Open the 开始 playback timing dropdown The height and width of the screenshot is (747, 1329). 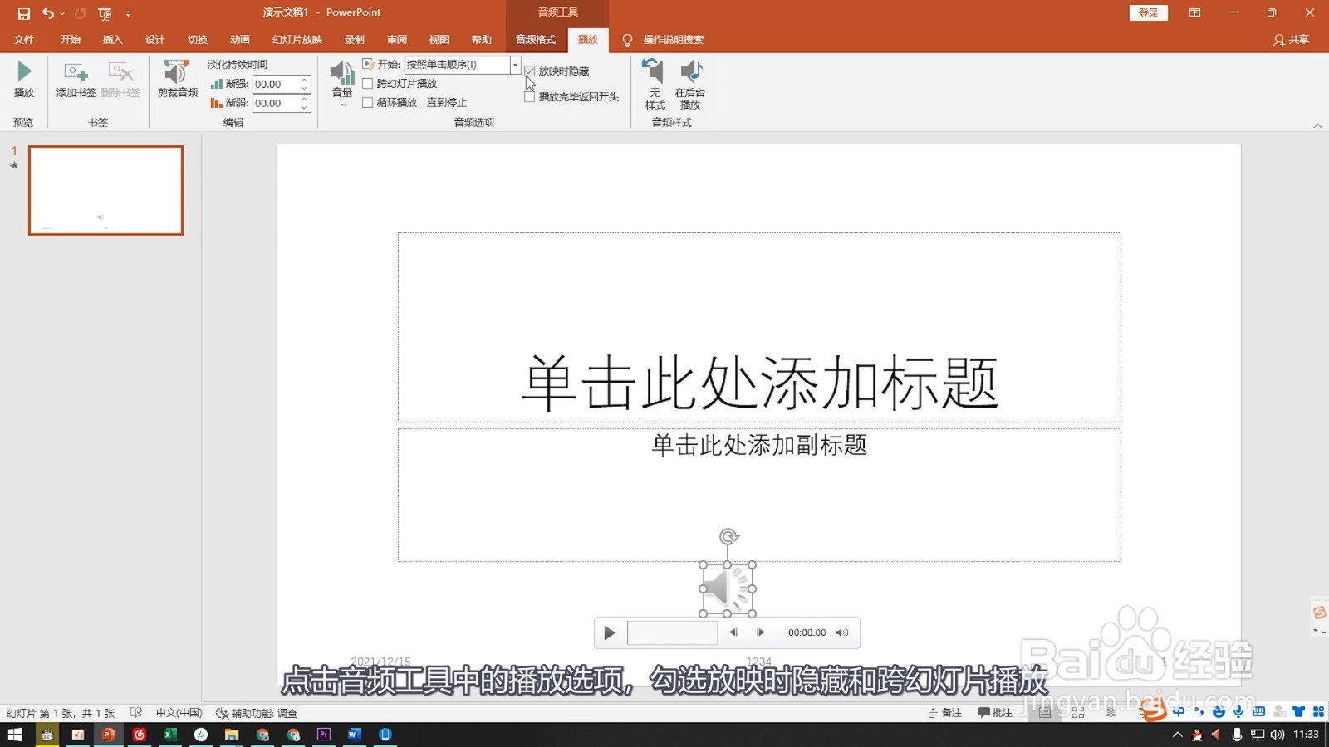[x=513, y=64]
